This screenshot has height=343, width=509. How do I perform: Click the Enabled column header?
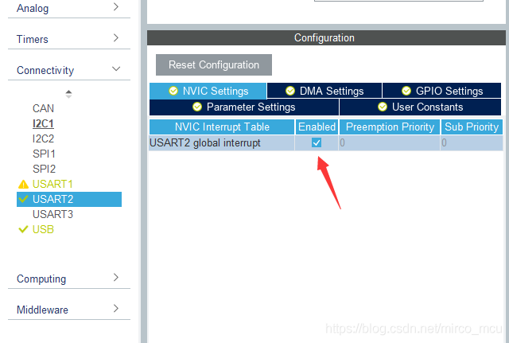click(317, 127)
